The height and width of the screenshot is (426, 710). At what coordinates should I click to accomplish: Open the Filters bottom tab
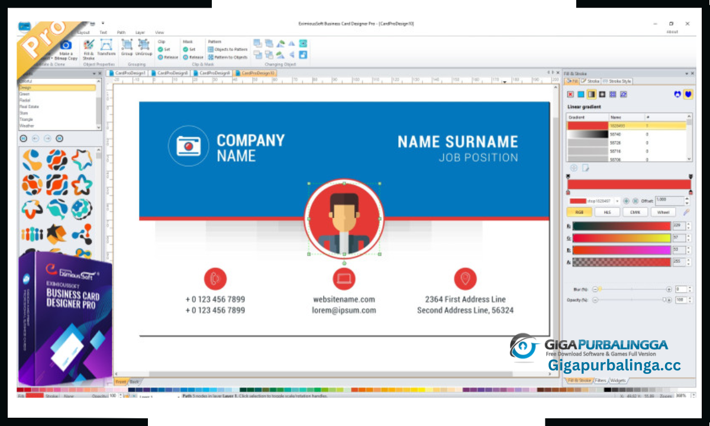(601, 380)
